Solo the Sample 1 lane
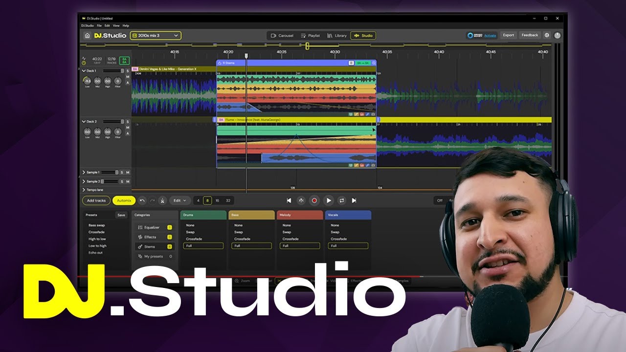 pos(122,173)
